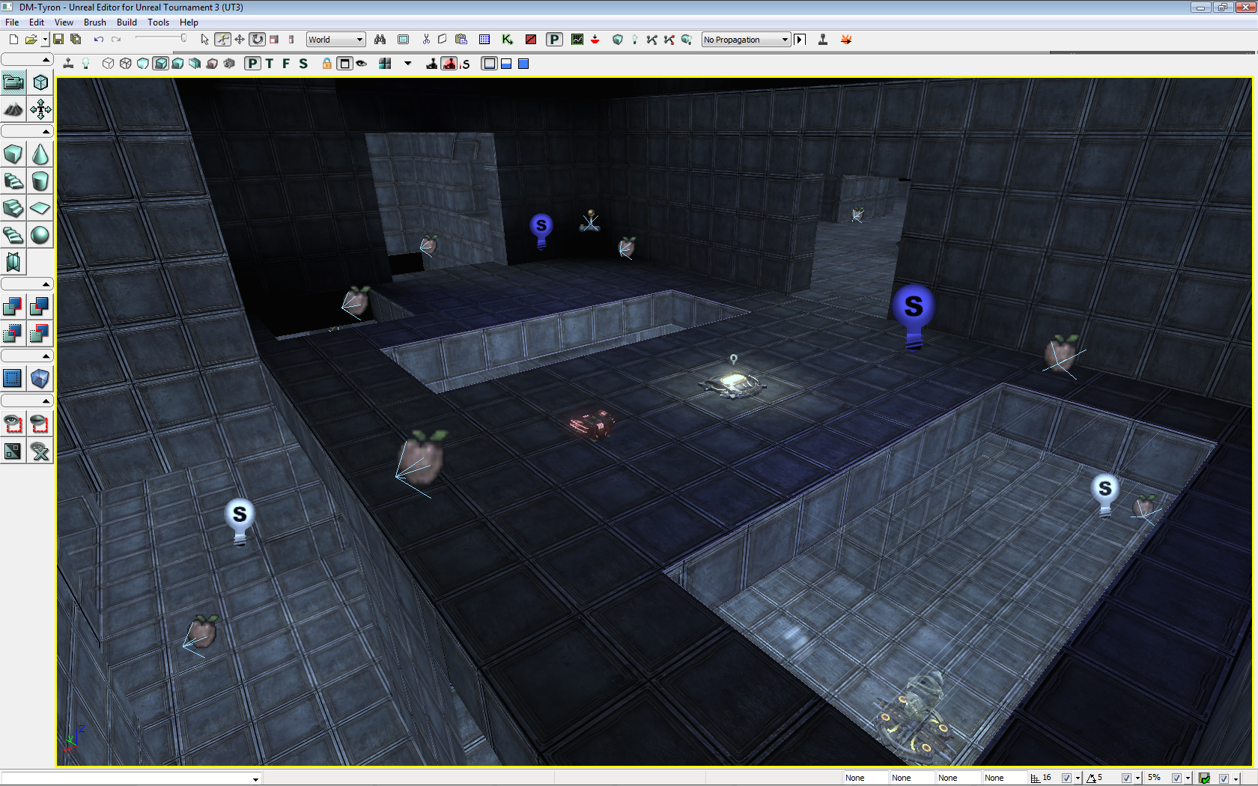This screenshot has height=786, width=1258.
Task: Select the Cube brush builder
Action: [x=13, y=154]
